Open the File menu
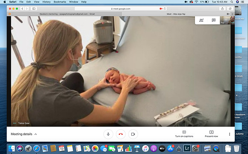The width and height of the screenshot is (248, 154). tap(21, 2)
